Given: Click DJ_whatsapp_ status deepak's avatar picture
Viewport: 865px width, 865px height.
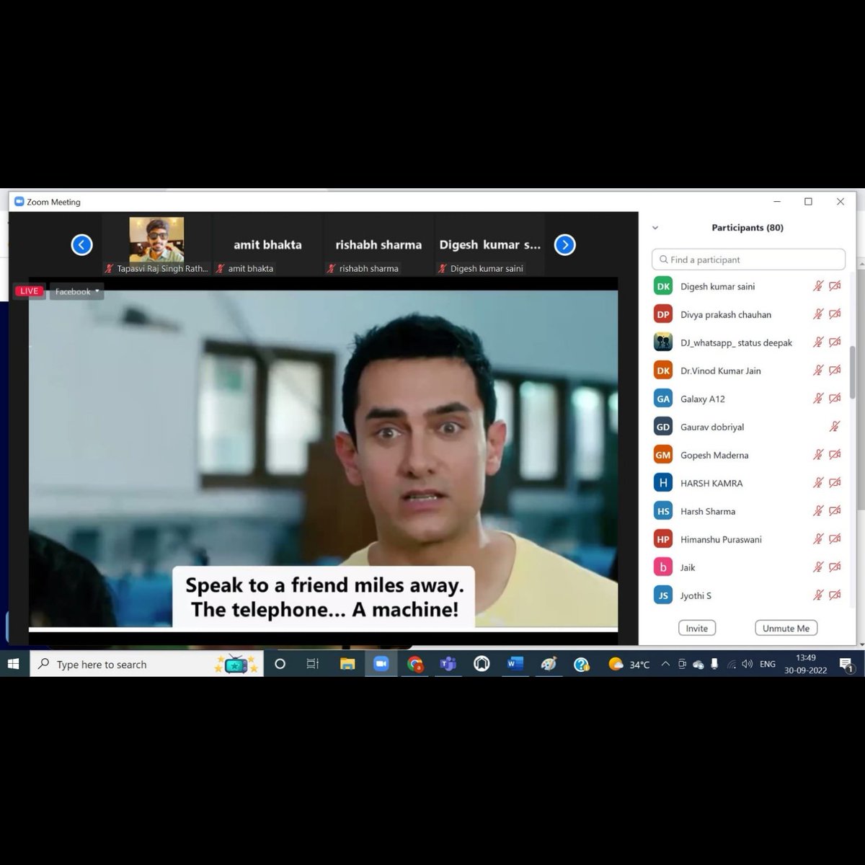Looking at the screenshot, I should 663,342.
